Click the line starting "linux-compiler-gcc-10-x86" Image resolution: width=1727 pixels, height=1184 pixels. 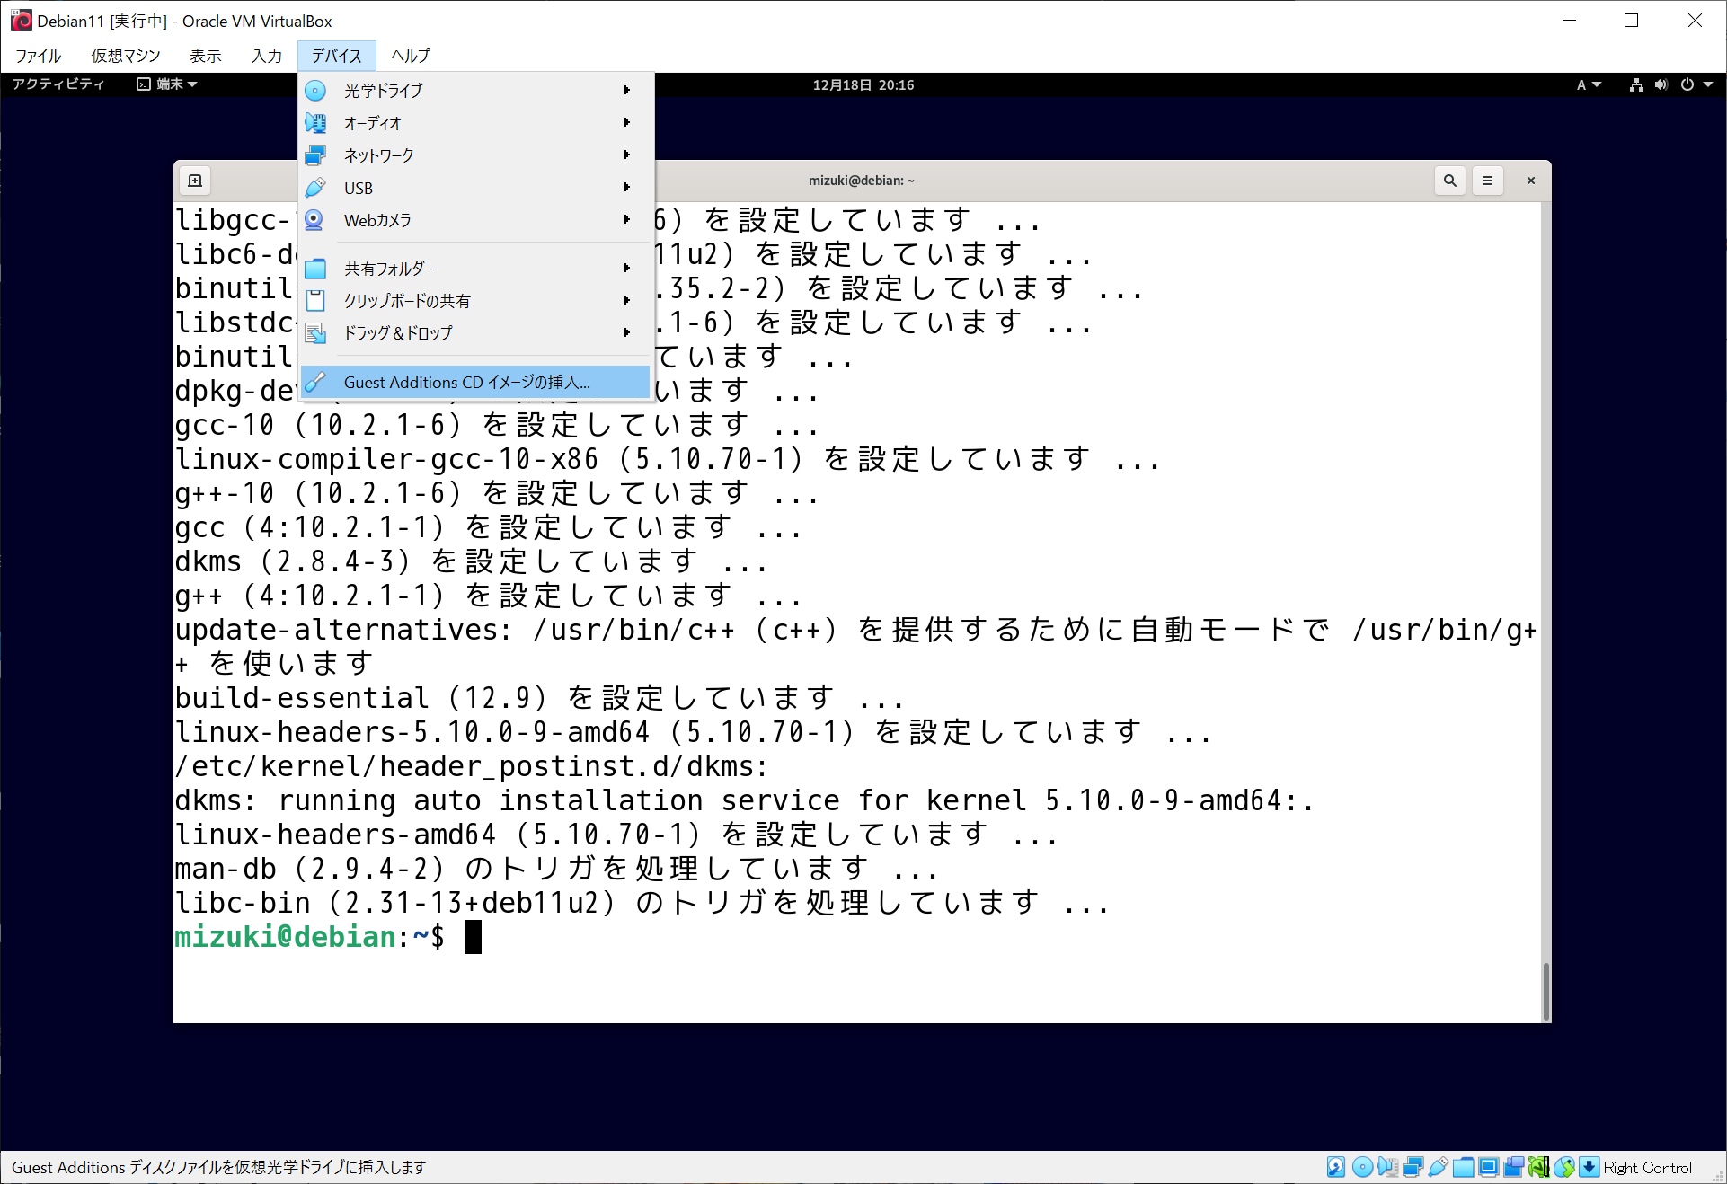pyautogui.click(x=667, y=459)
